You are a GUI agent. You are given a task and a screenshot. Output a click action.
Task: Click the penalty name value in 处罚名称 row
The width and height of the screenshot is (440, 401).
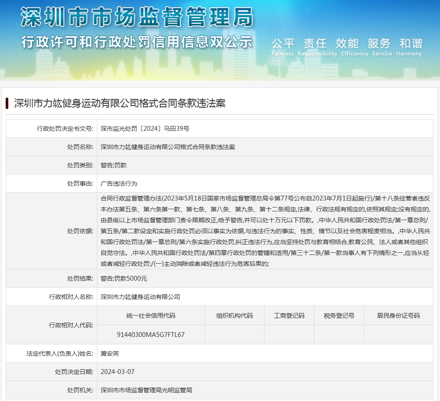pyautogui.click(x=168, y=147)
